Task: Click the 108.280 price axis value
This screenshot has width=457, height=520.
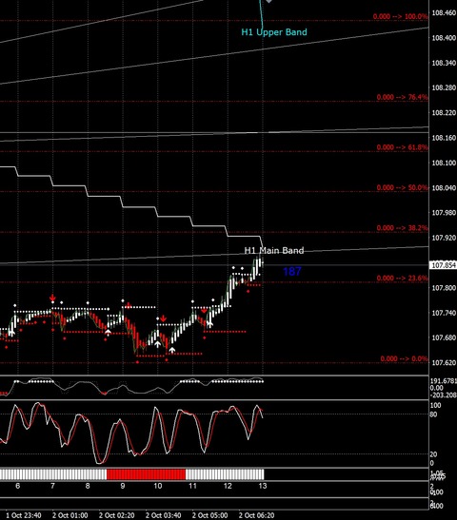Action: click(x=444, y=87)
